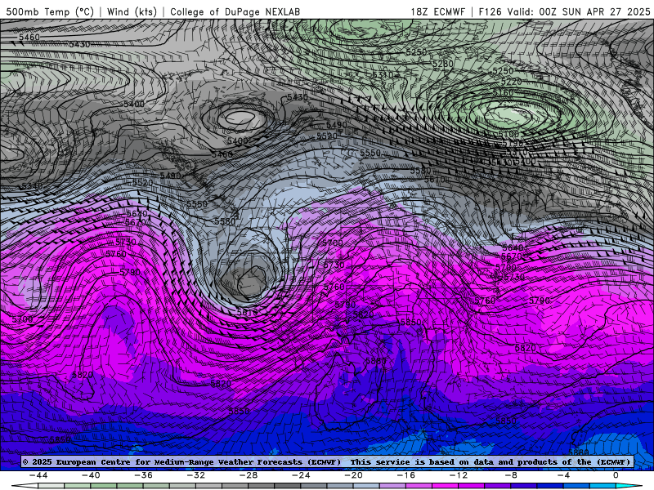The height and width of the screenshot is (490, 654).
Task: Click the "500mb Temp (°C)" title text
Action: tap(50, 11)
